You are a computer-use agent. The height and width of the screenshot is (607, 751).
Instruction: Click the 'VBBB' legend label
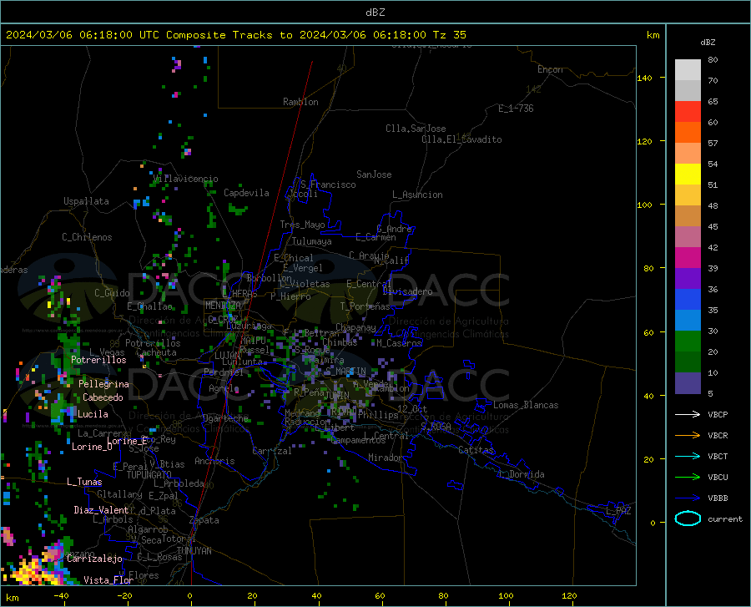718,498
